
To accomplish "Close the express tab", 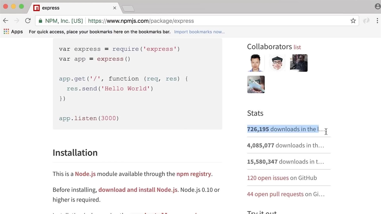I will point(115,8).
